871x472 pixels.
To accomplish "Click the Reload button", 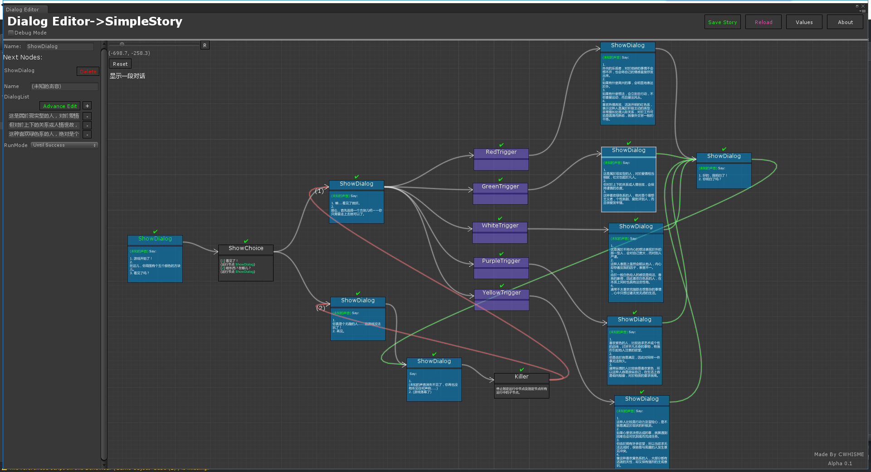I will pyautogui.click(x=763, y=22).
